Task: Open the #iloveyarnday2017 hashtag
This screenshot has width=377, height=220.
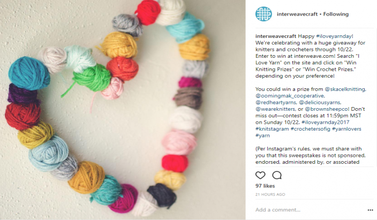Action: click(325, 122)
